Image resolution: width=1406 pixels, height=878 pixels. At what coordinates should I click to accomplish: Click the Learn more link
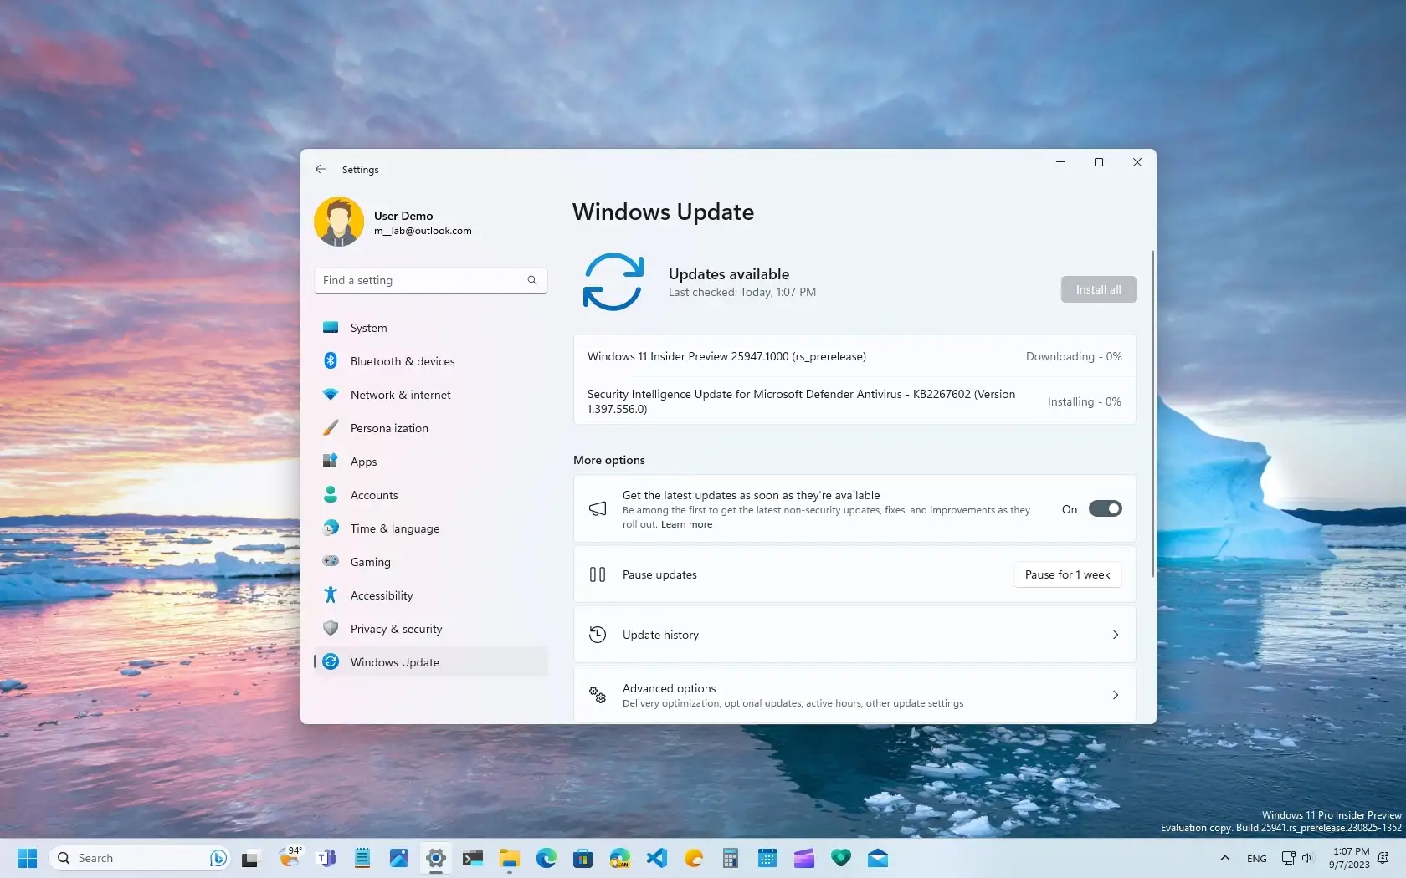(x=685, y=524)
